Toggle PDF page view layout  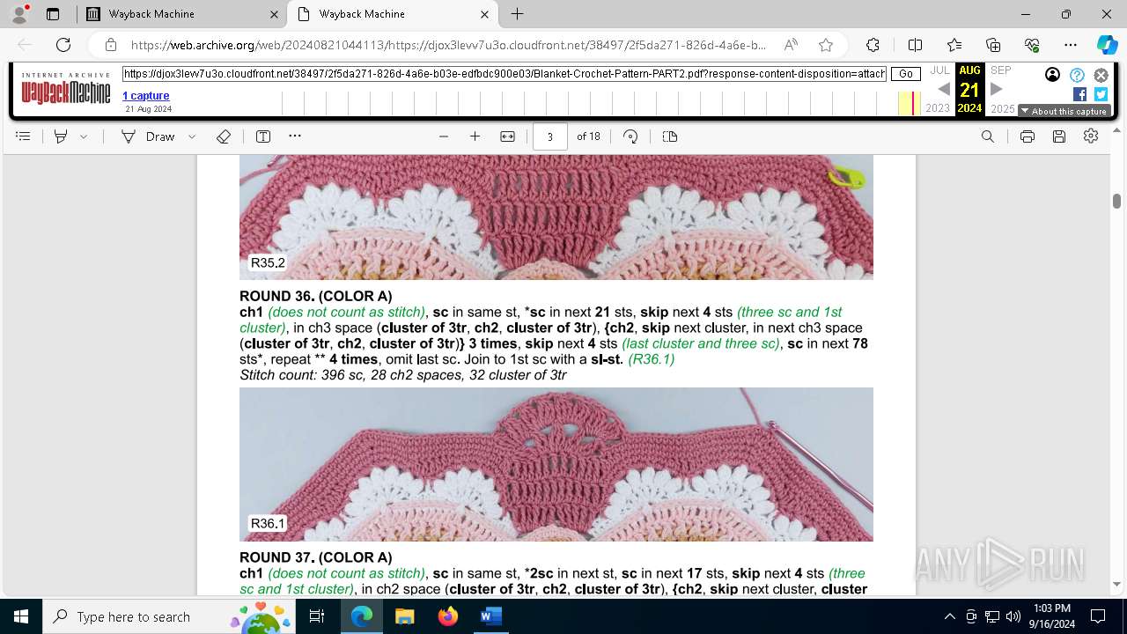[x=670, y=136]
